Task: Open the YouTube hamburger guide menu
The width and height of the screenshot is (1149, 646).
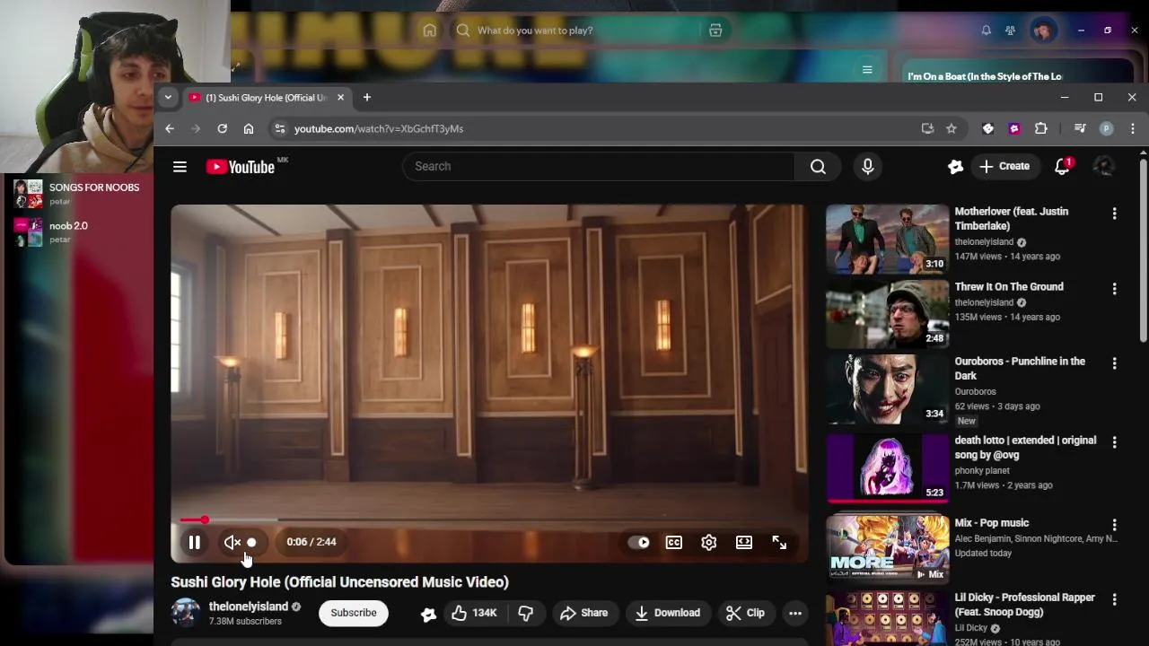Action: tap(180, 166)
